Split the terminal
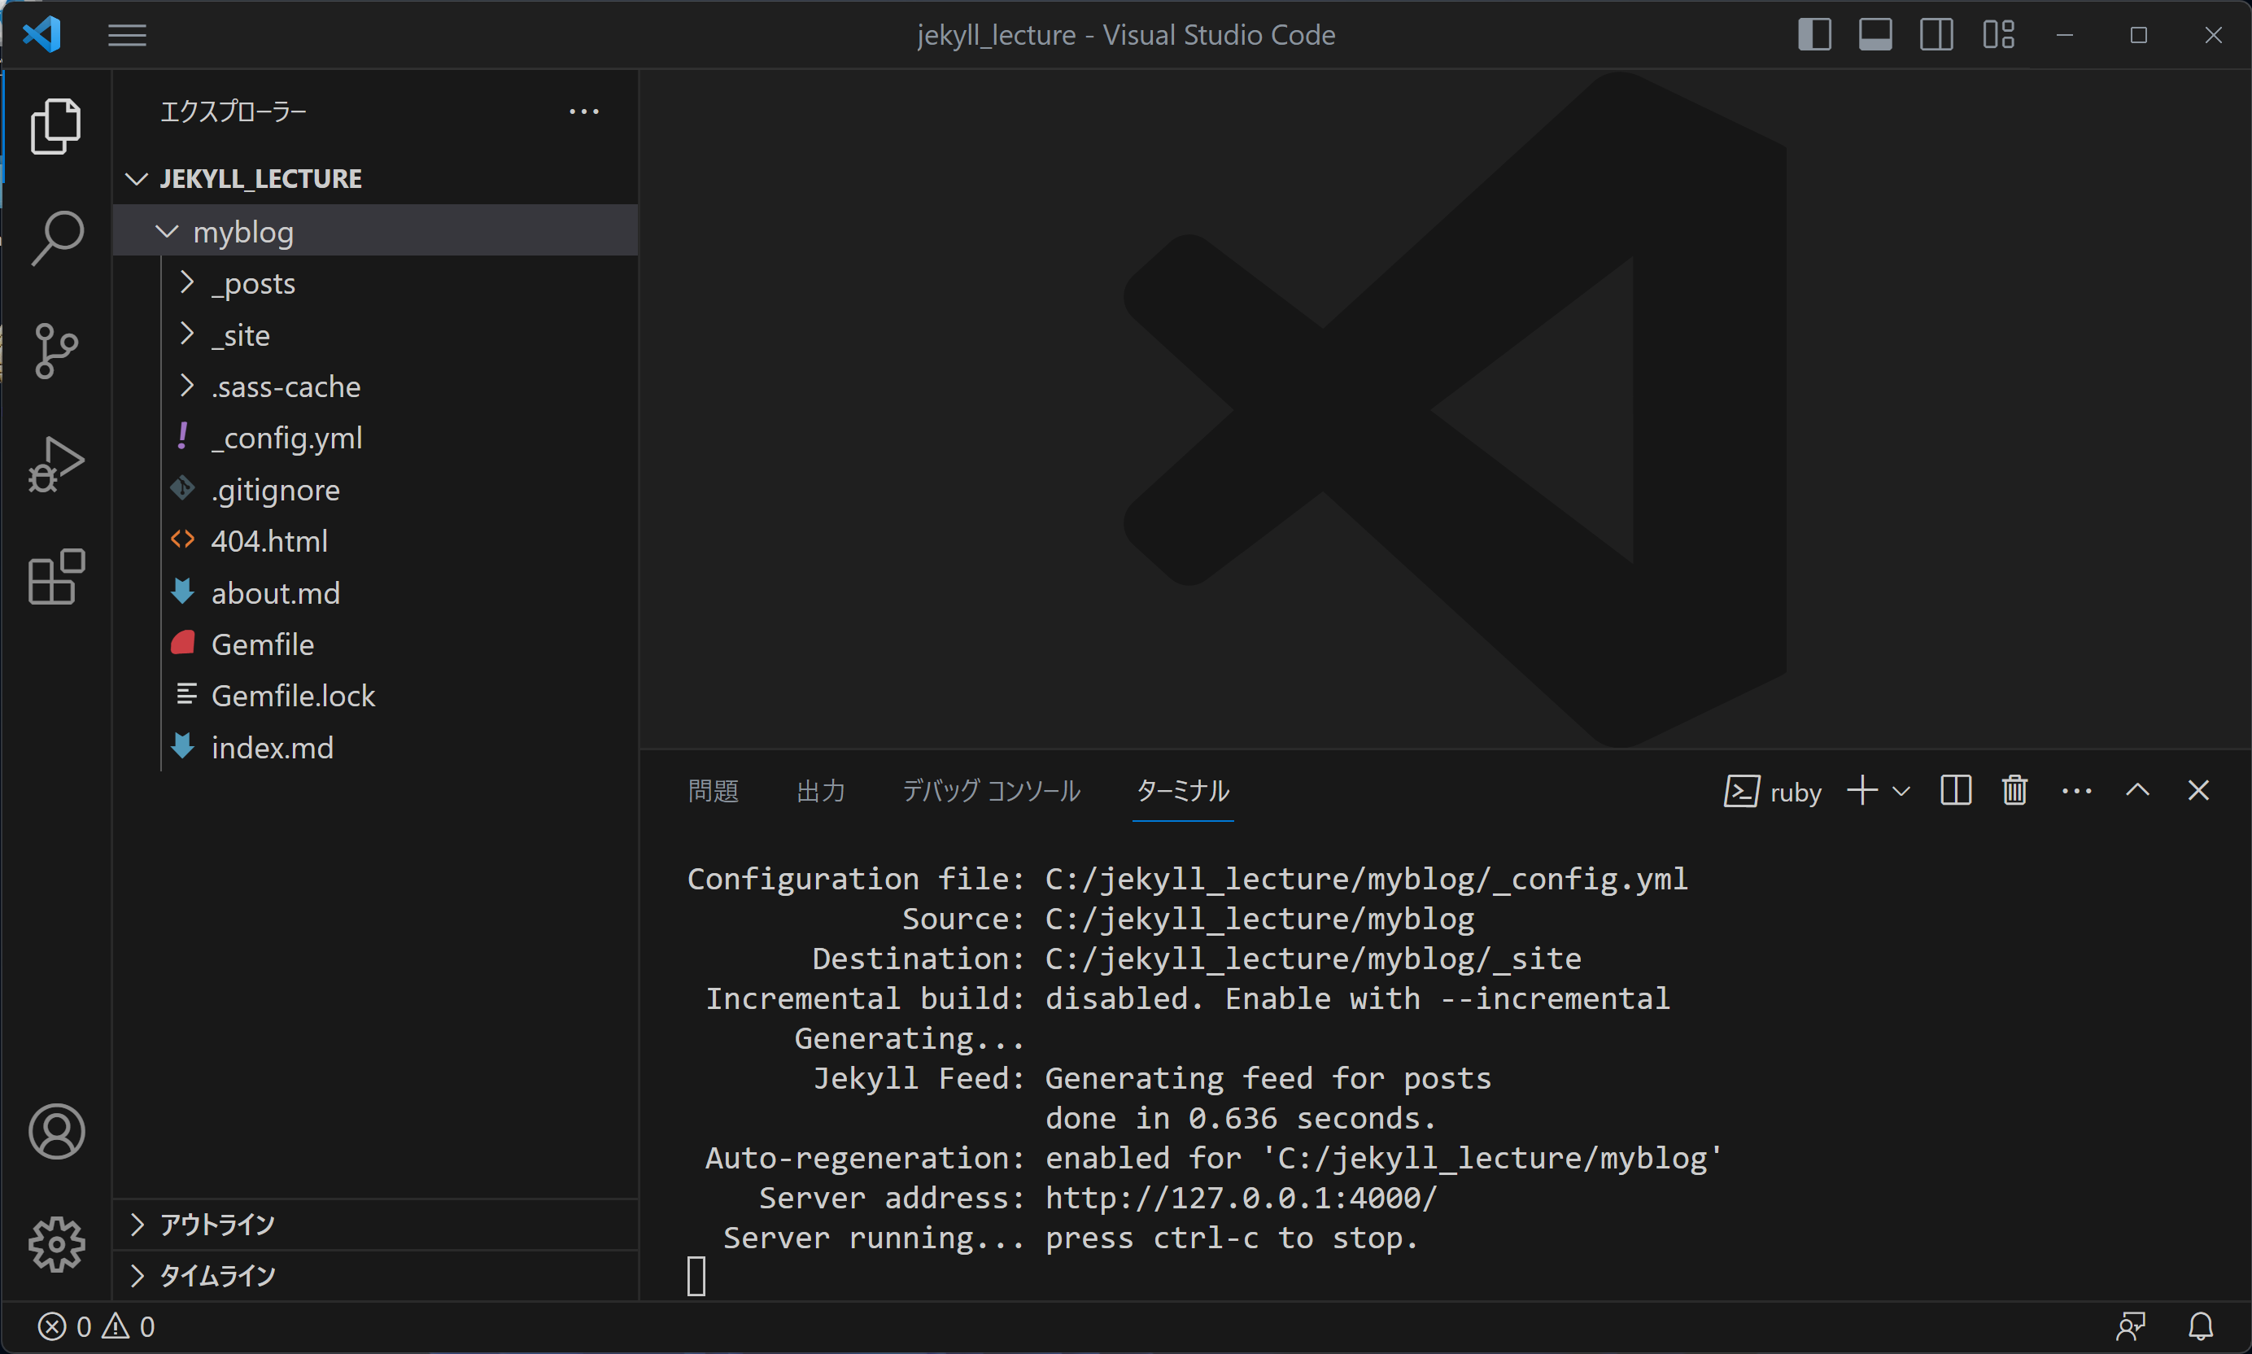Screen dimensions: 2252x1354 pyautogui.click(x=1956, y=791)
